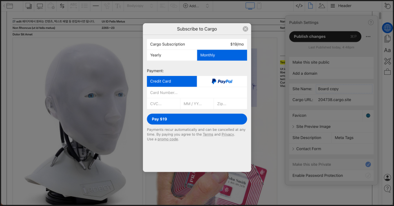
Task: Click the page scrollbar at right edge
Action: point(380,15)
